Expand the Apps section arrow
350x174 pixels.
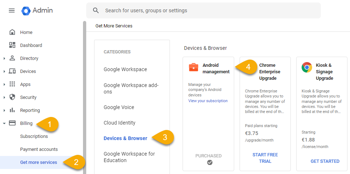point(4,84)
